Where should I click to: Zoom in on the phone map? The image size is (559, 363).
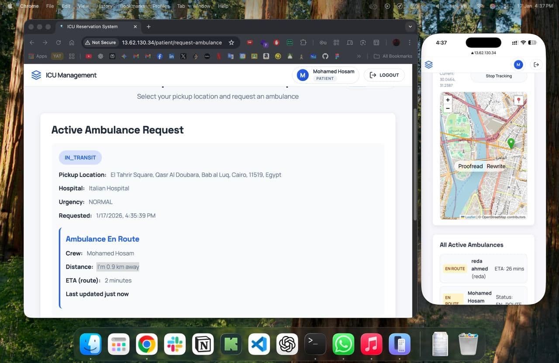pyautogui.click(x=448, y=100)
